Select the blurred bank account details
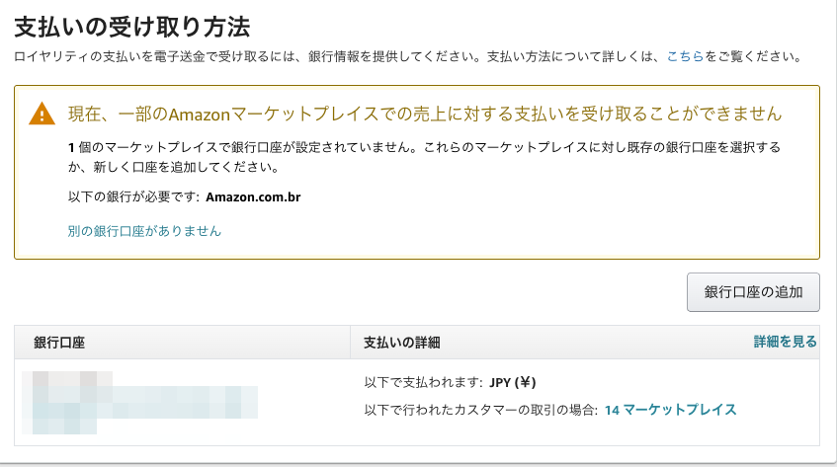837x467 pixels. 144,403
